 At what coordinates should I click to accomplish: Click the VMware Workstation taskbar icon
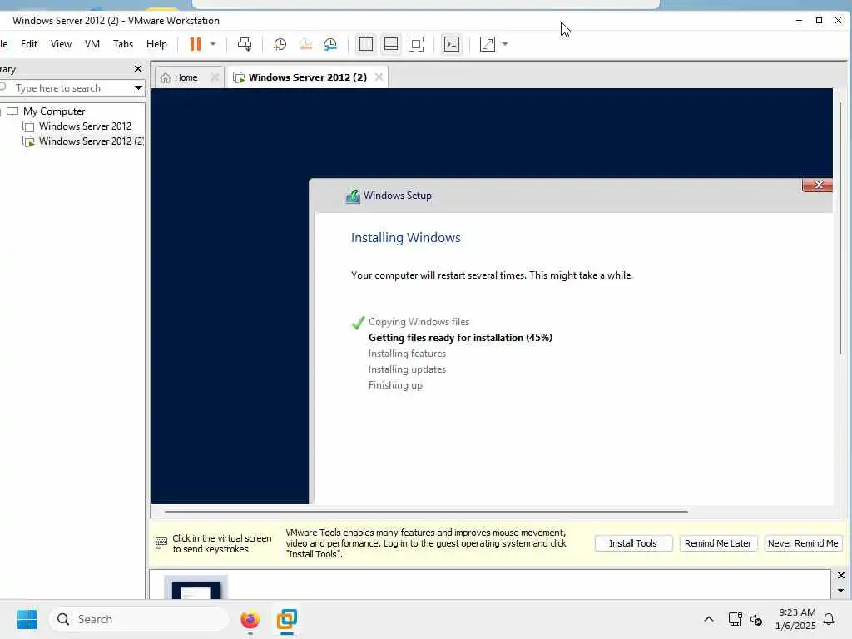[x=287, y=619]
